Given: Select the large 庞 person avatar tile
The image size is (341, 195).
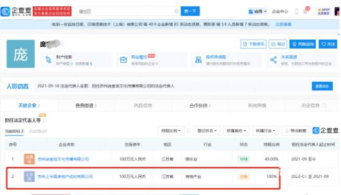Looking at the screenshot, I should click(20, 54).
